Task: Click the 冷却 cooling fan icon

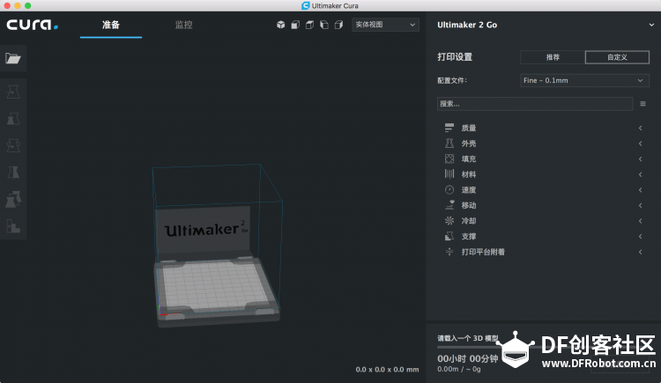Action: pyautogui.click(x=449, y=220)
